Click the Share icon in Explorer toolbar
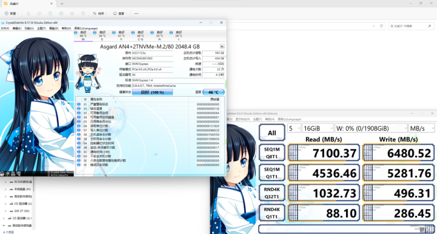Viewport: 437px width, 234px height. (x=72, y=13)
